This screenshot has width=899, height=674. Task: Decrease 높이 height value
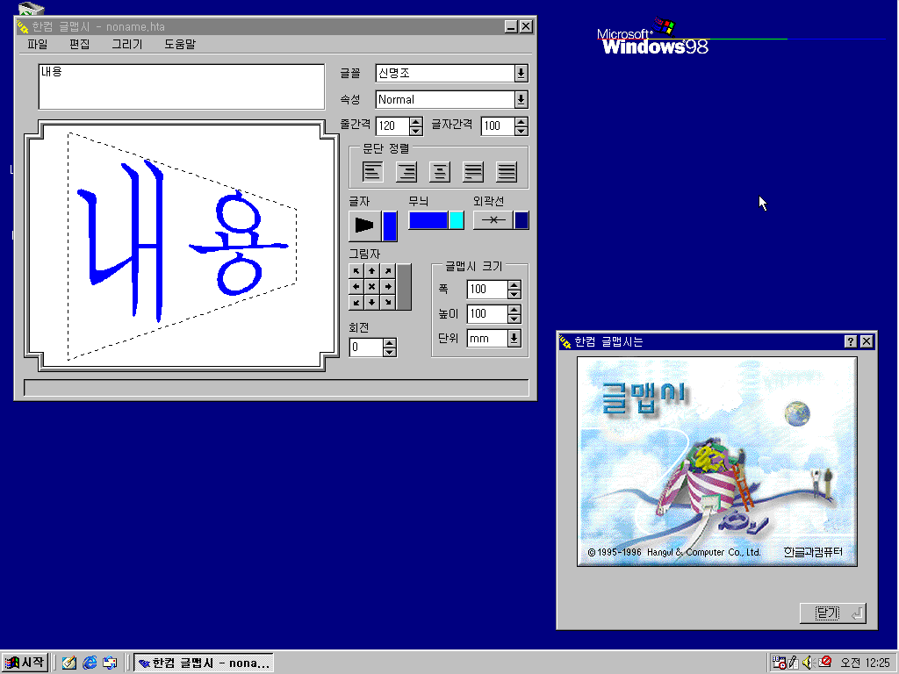point(514,319)
